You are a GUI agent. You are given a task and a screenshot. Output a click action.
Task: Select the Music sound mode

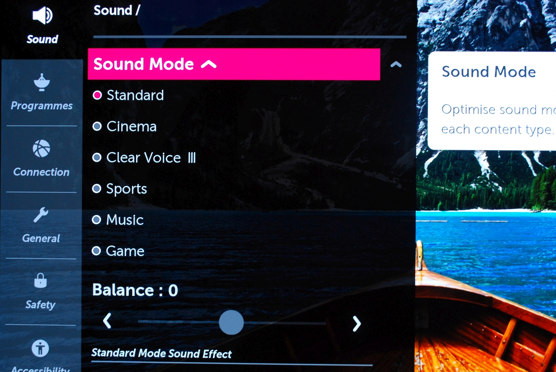click(118, 220)
